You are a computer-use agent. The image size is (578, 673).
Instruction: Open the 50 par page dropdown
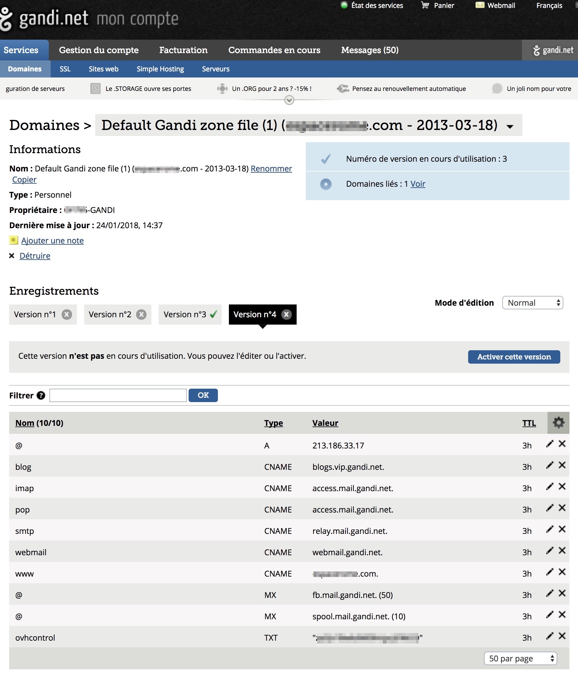(x=520, y=658)
